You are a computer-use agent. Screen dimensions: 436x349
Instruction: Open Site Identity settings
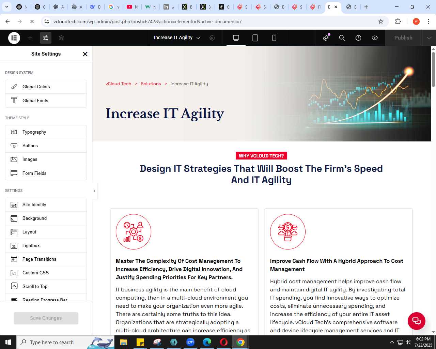(46, 205)
